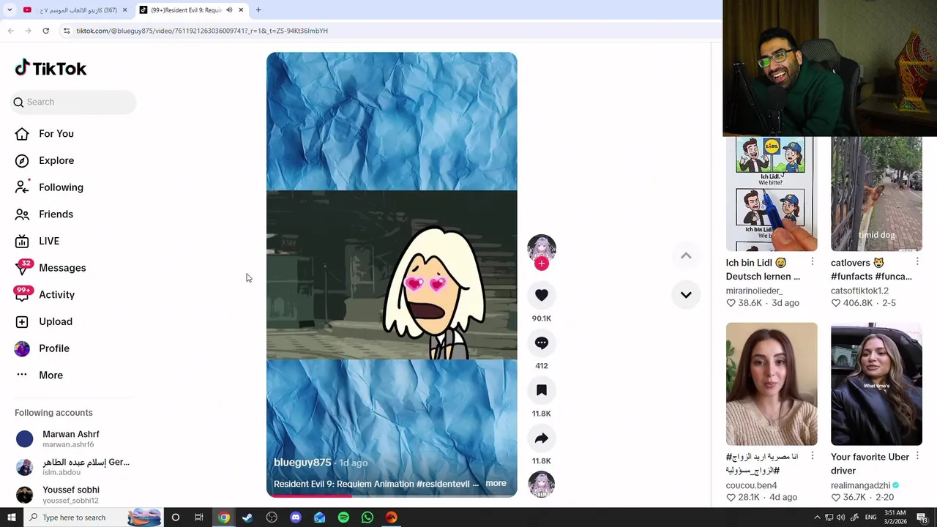The height and width of the screenshot is (527, 937).
Task: Open the creator avatar beside video
Action: coord(542,248)
